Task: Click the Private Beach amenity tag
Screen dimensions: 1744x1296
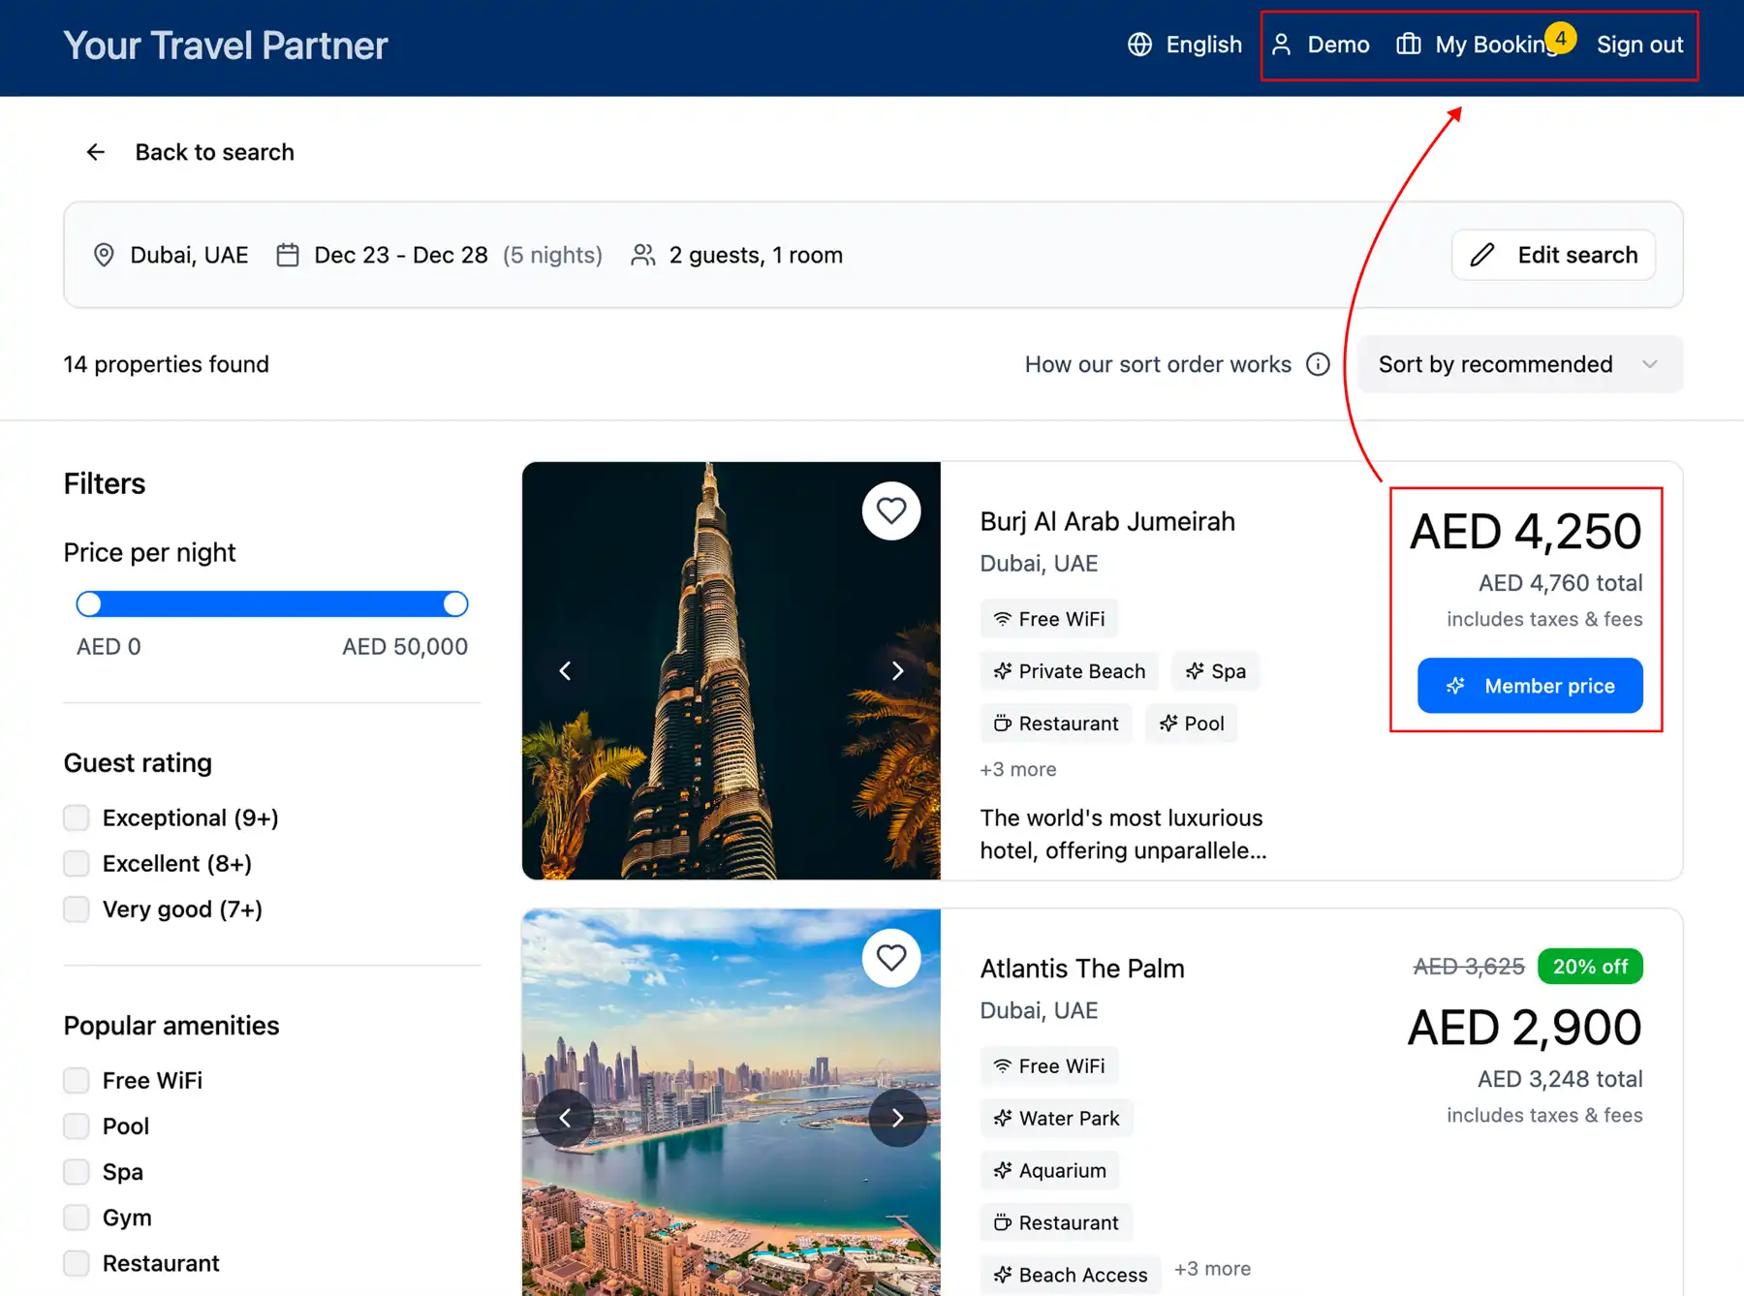Action: (1070, 671)
